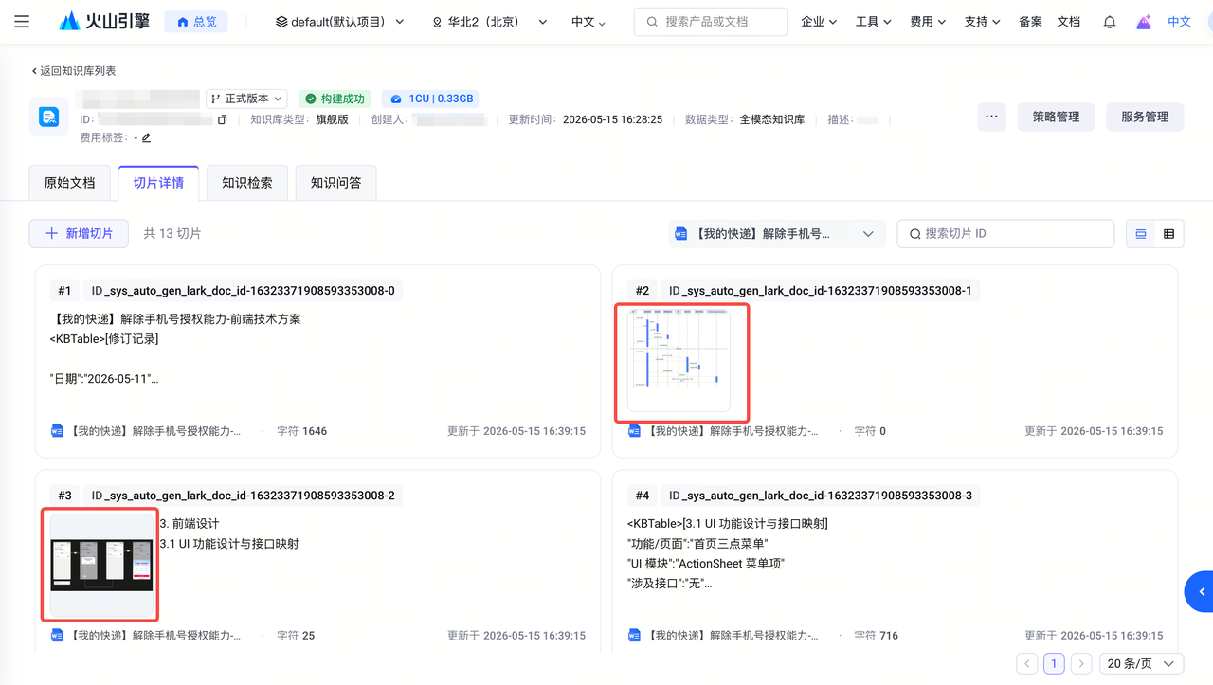Focus the 搜索切片 ID field
This screenshot has height=685, width=1213.
point(1005,234)
